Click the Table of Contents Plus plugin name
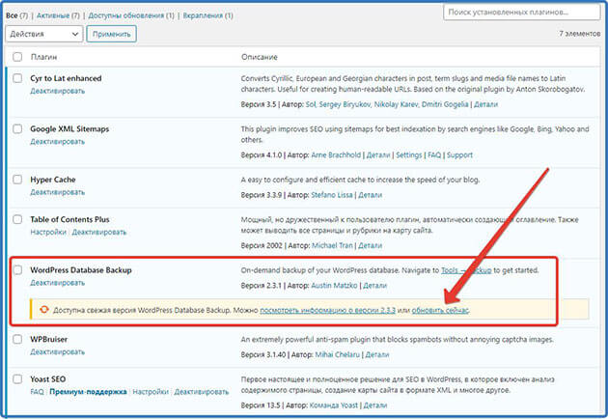 69,219
